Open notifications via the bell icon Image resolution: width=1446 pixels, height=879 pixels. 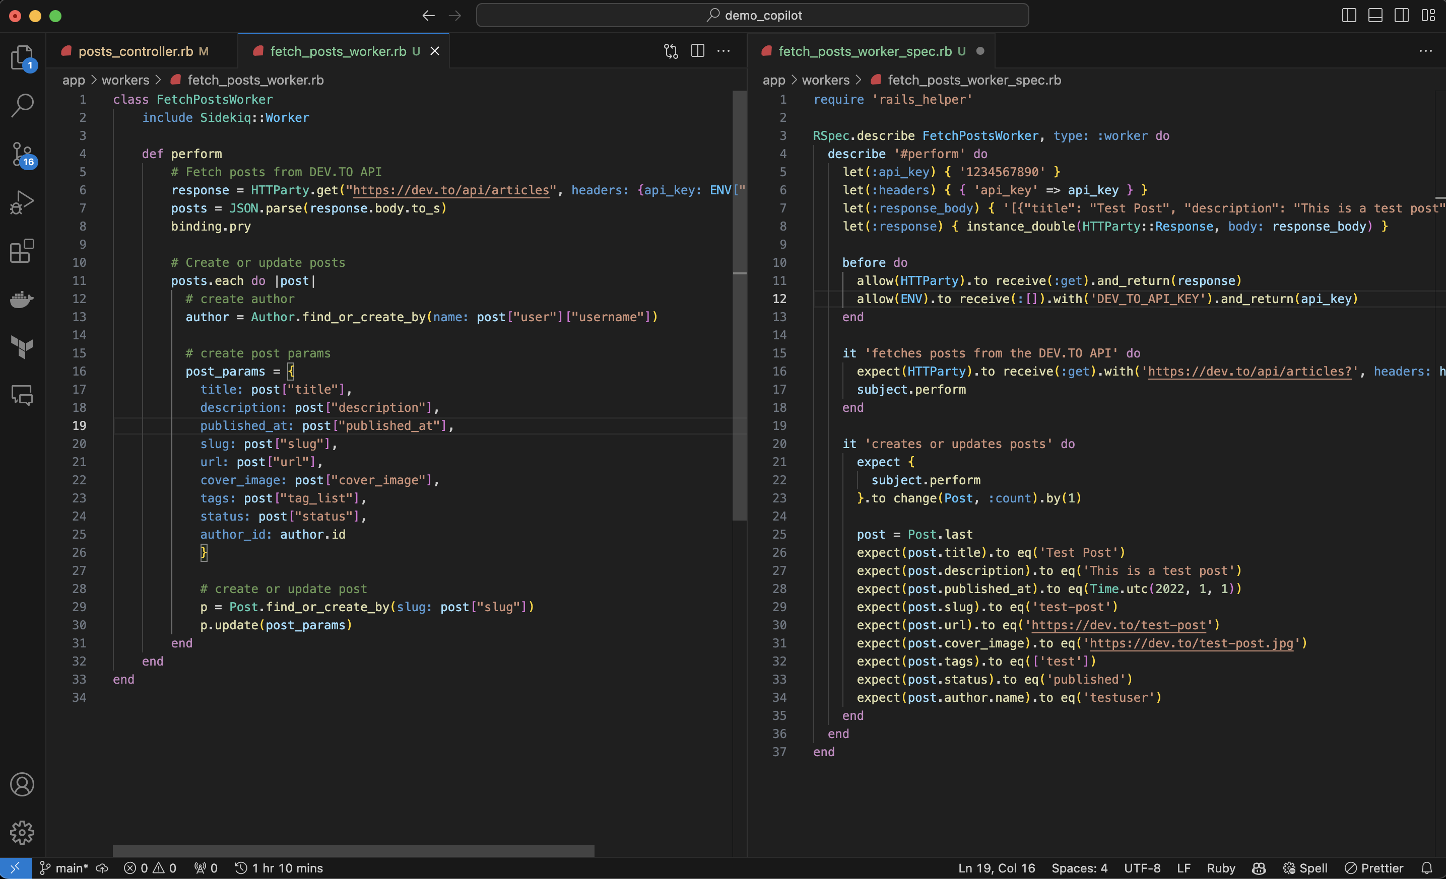[1427, 868]
